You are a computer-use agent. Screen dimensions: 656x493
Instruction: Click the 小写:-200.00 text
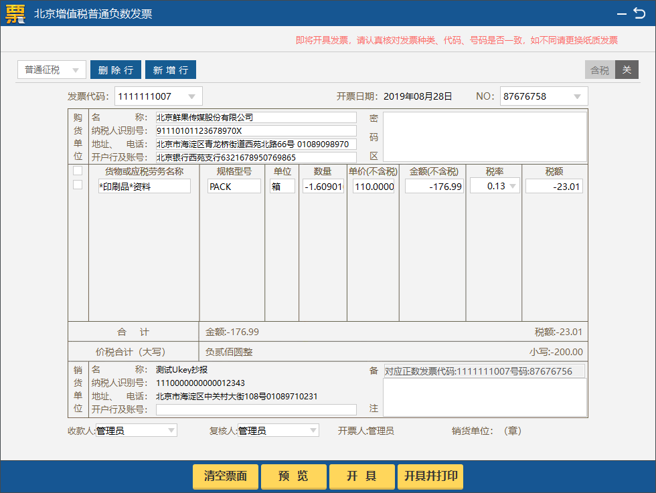pyautogui.click(x=556, y=352)
